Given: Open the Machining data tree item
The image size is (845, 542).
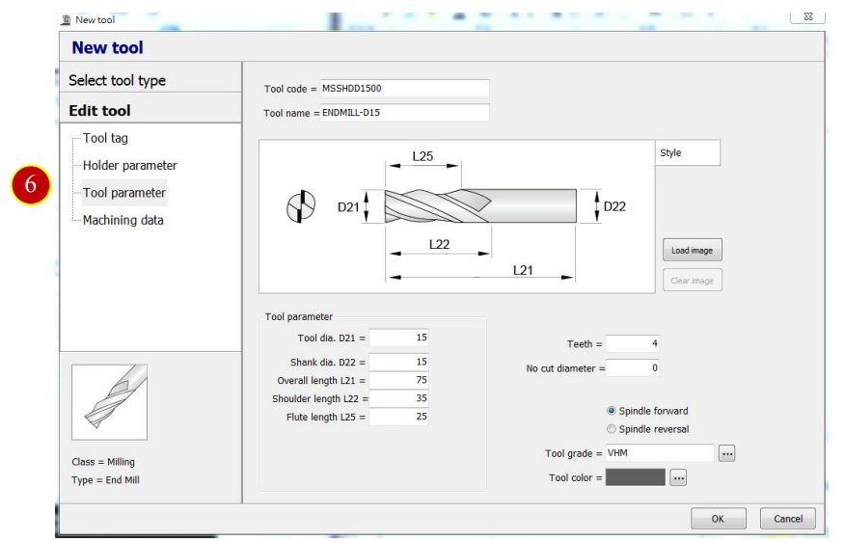Looking at the screenshot, I should click(x=123, y=220).
